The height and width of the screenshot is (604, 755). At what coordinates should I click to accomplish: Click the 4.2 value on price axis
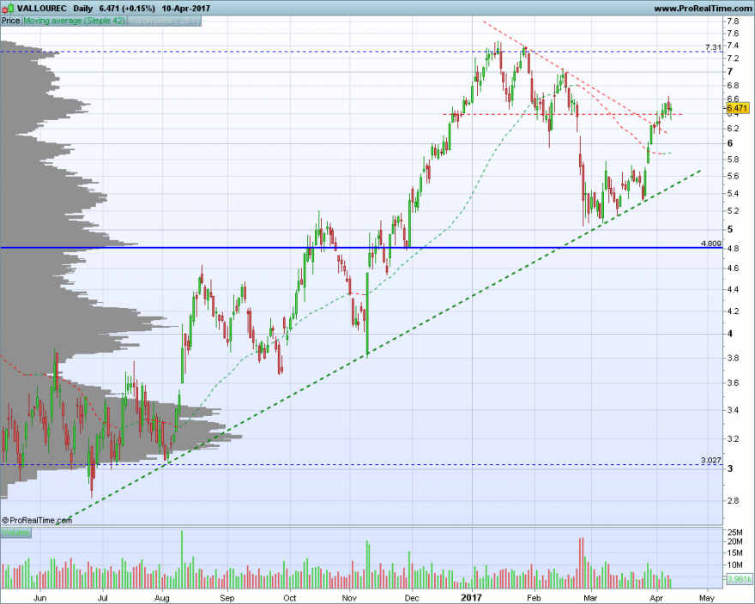point(734,311)
